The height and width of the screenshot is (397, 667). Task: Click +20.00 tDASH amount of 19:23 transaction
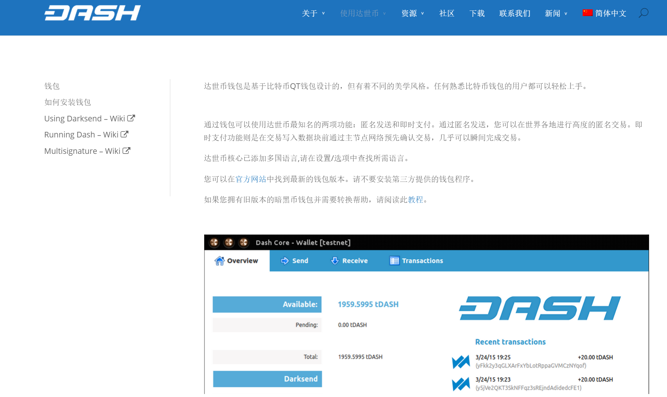(x=595, y=379)
